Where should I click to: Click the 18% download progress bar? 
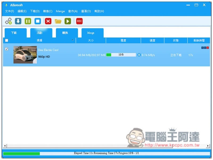[121, 55]
